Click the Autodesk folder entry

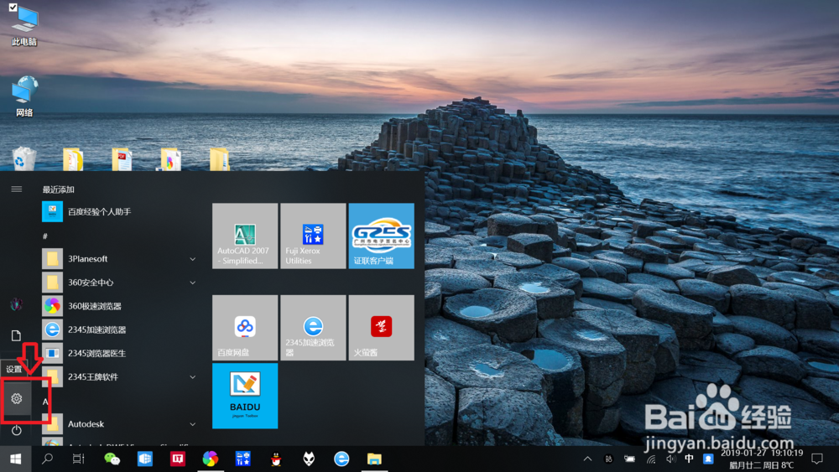pos(120,424)
